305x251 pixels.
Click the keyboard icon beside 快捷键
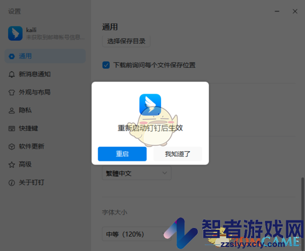pos(12,129)
